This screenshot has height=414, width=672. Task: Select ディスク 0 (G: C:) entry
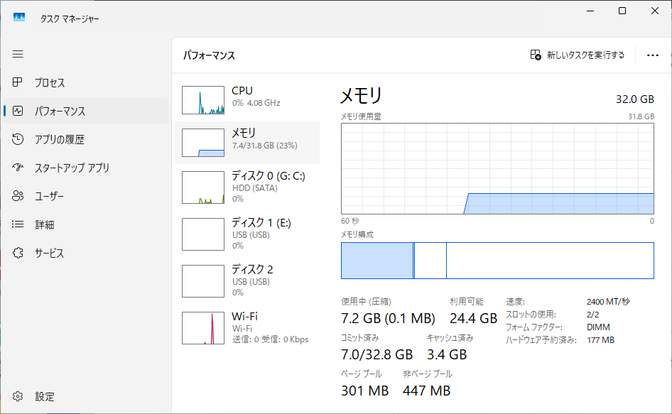point(247,187)
